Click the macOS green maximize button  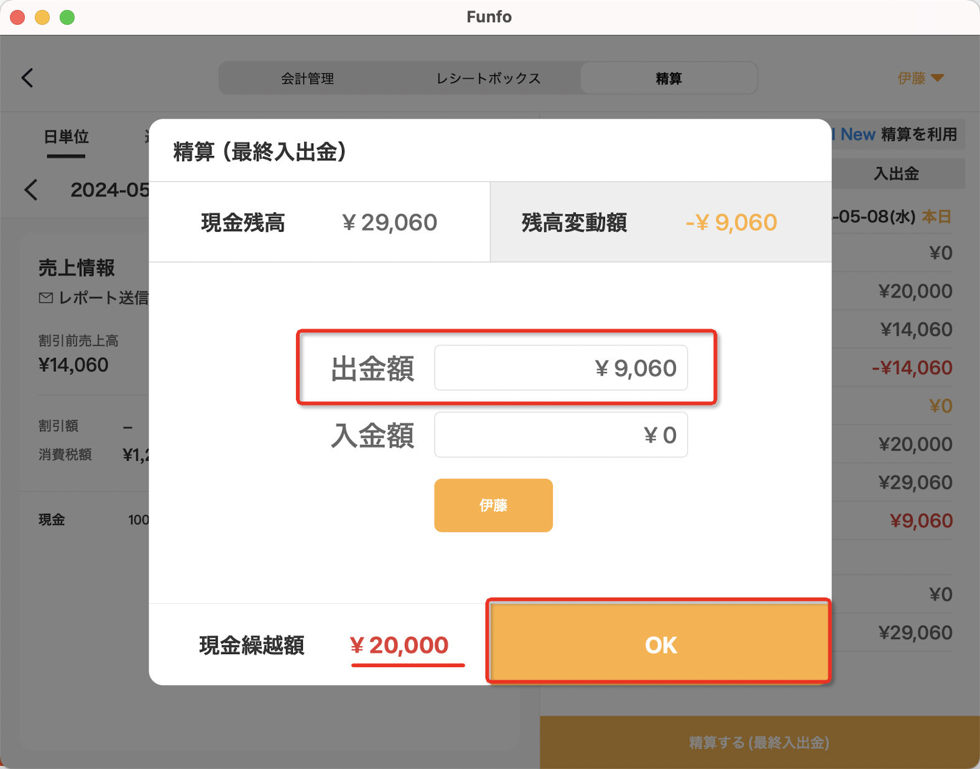67,17
